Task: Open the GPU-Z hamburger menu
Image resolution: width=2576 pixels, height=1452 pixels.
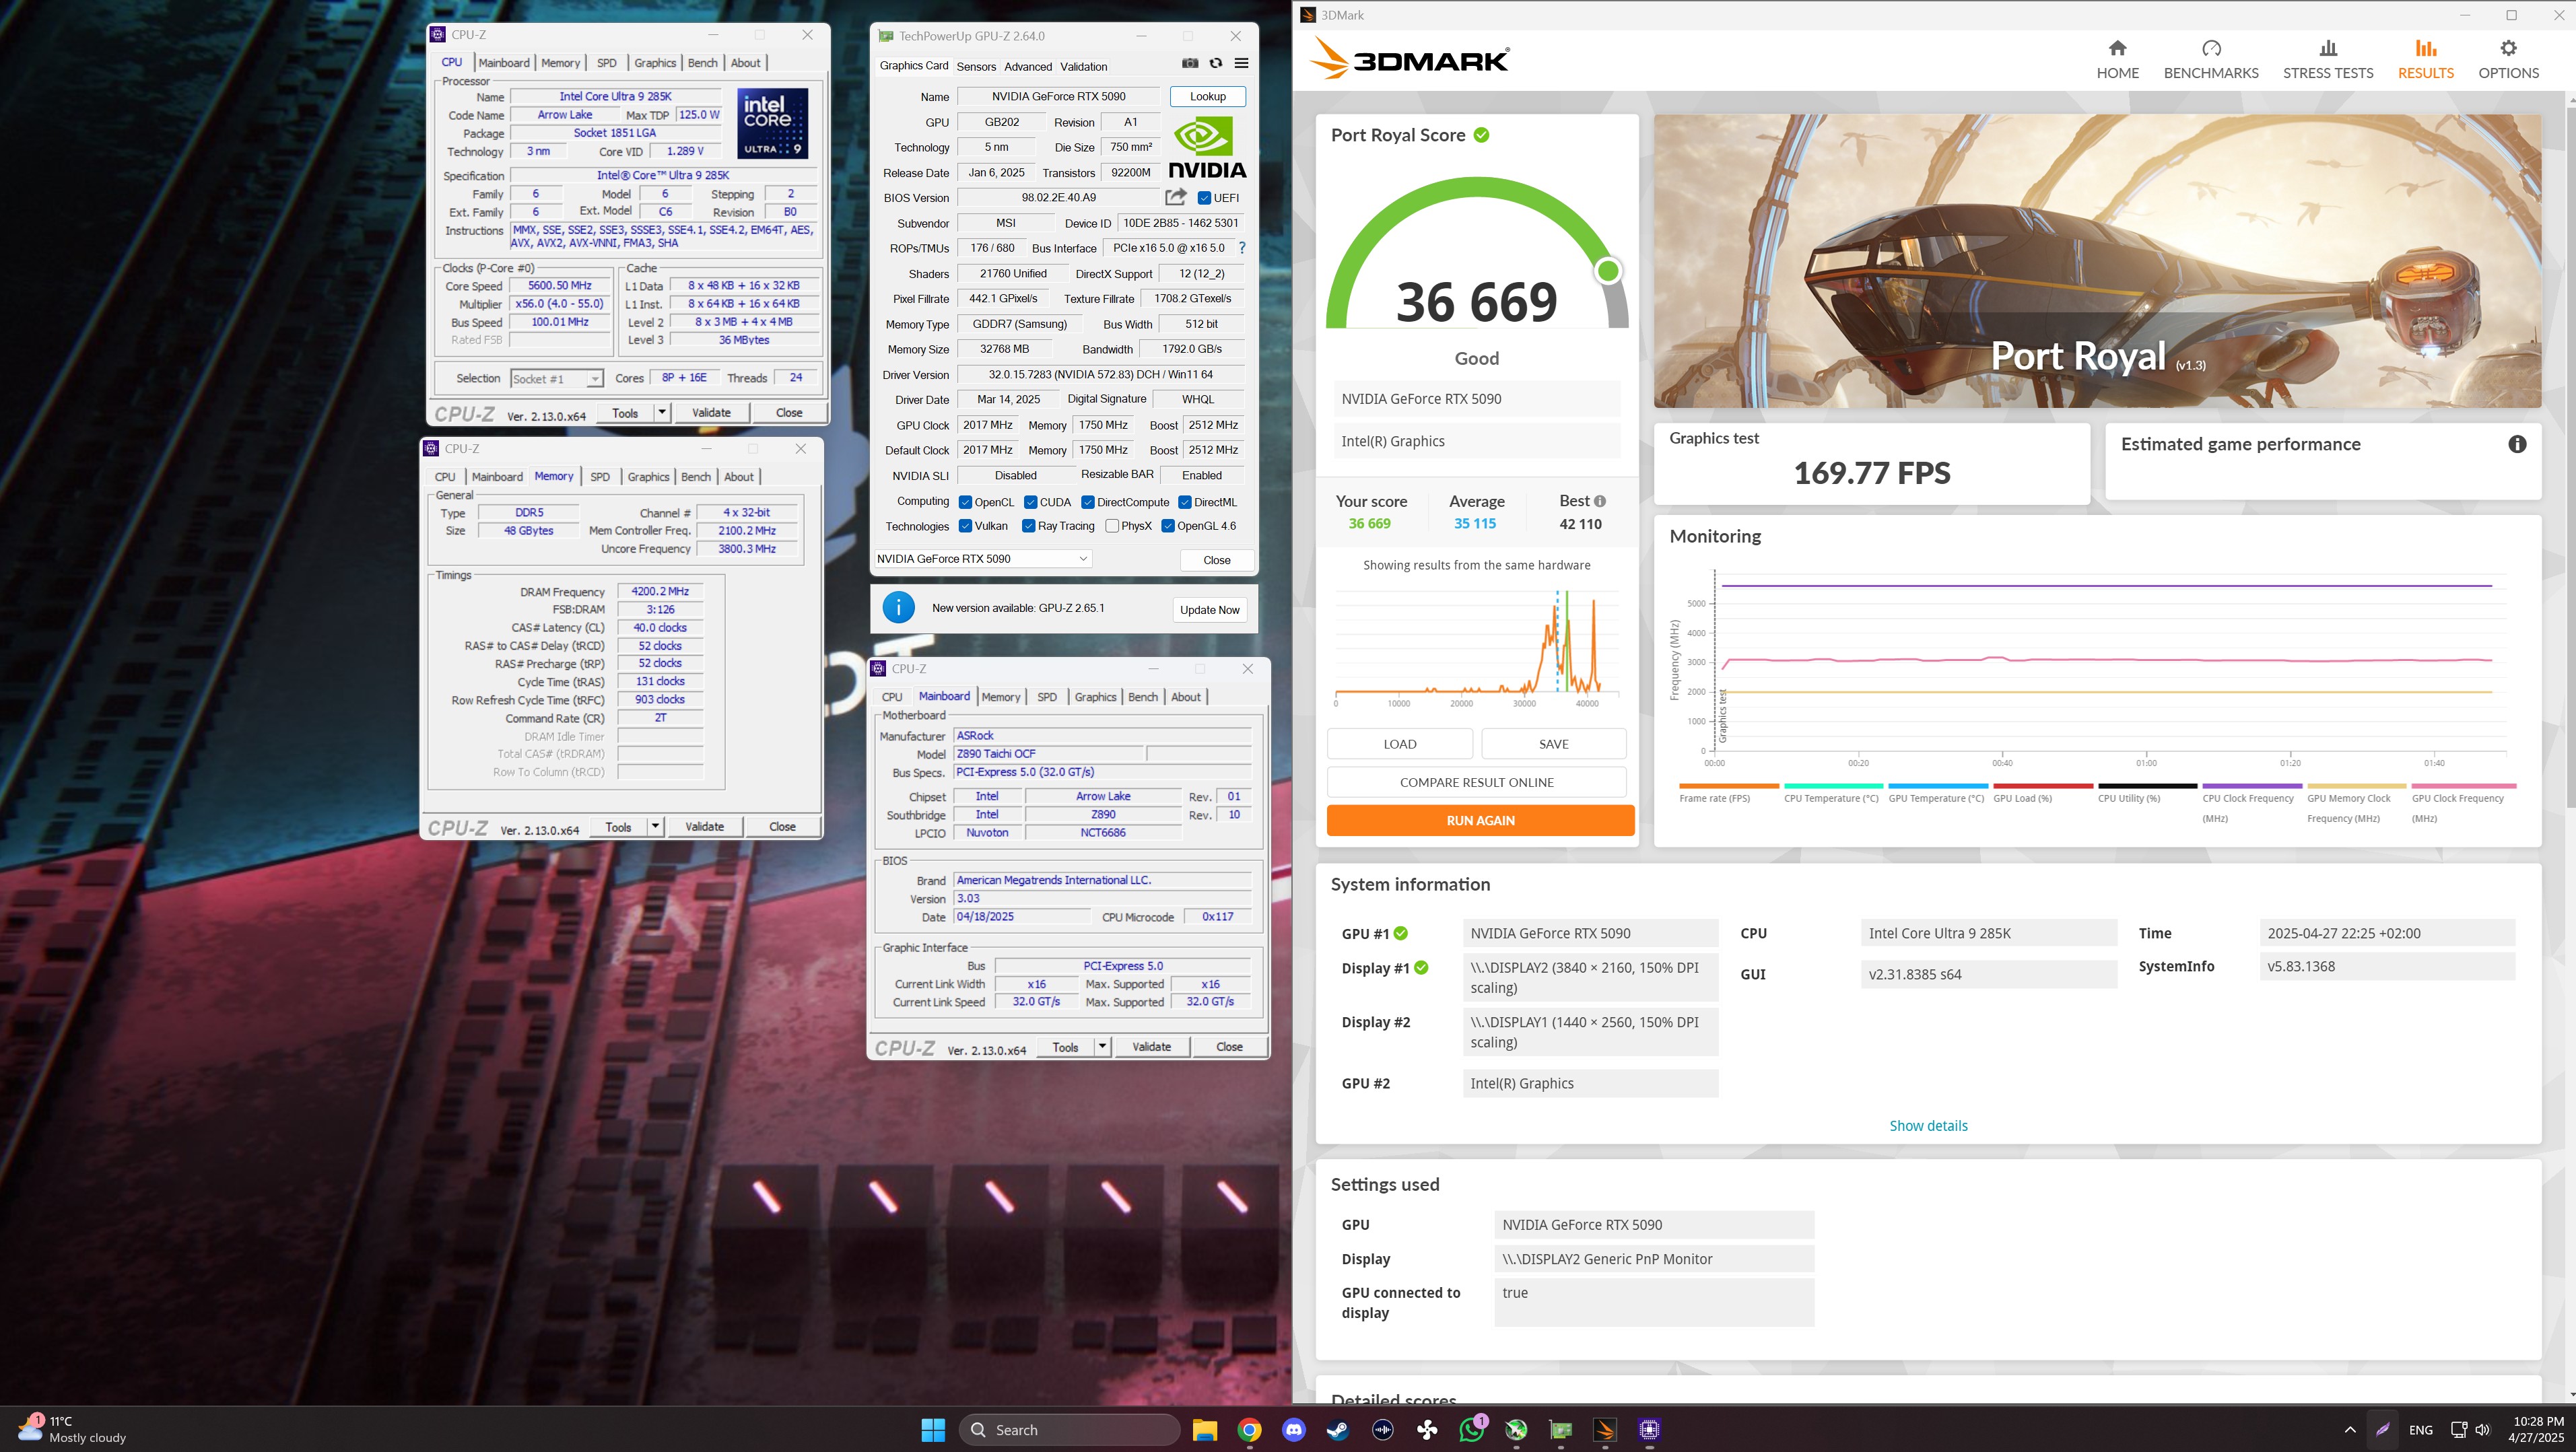Action: (1241, 63)
